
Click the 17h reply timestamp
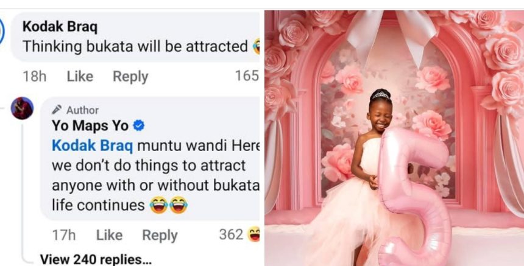point(64,235)
